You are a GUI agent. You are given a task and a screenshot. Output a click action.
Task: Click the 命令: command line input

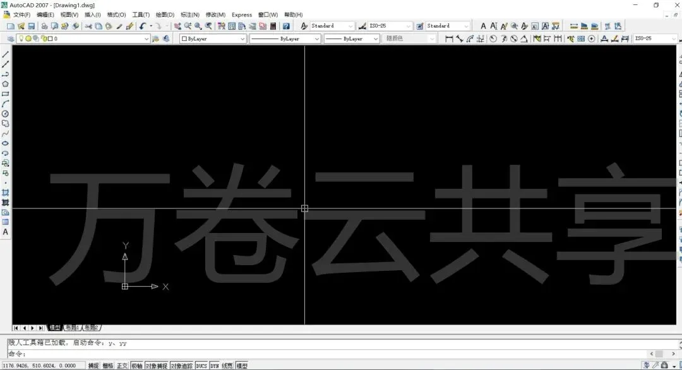tap(326, 354)
